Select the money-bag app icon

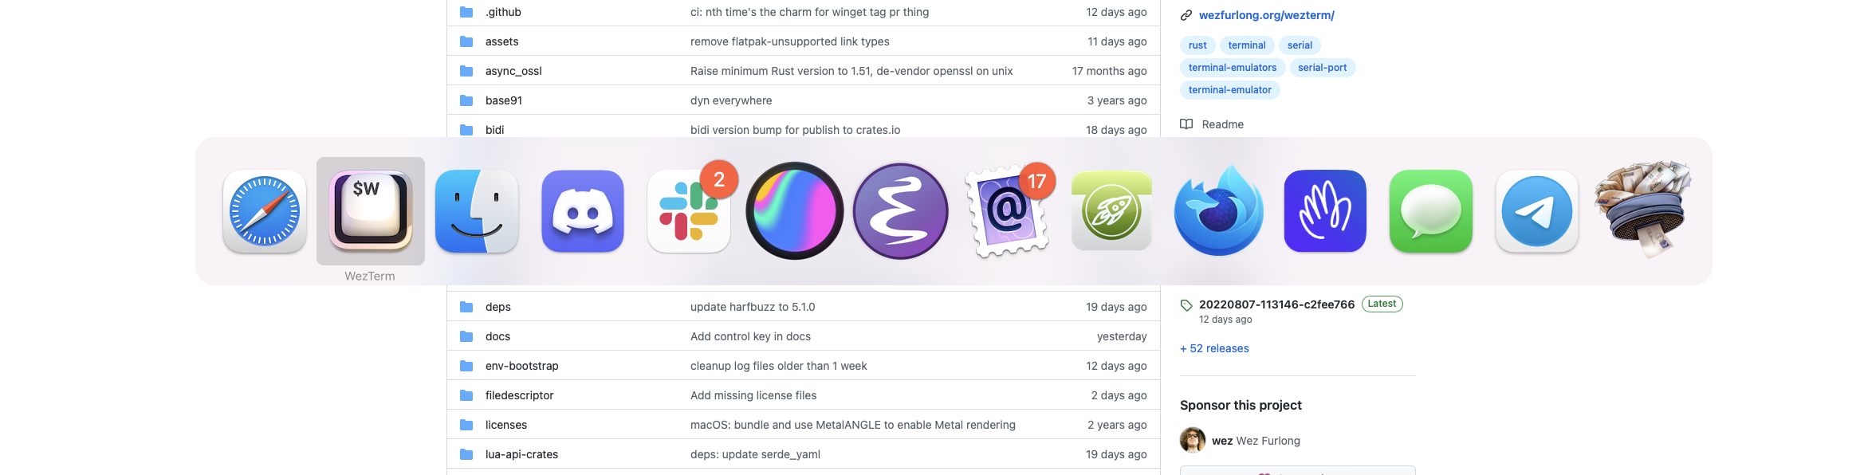(1643, 209)
